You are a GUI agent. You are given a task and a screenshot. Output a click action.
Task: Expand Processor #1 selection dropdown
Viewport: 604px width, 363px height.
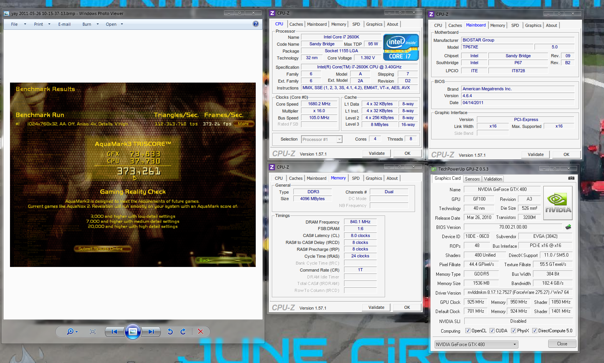click(x=339, y=139)
